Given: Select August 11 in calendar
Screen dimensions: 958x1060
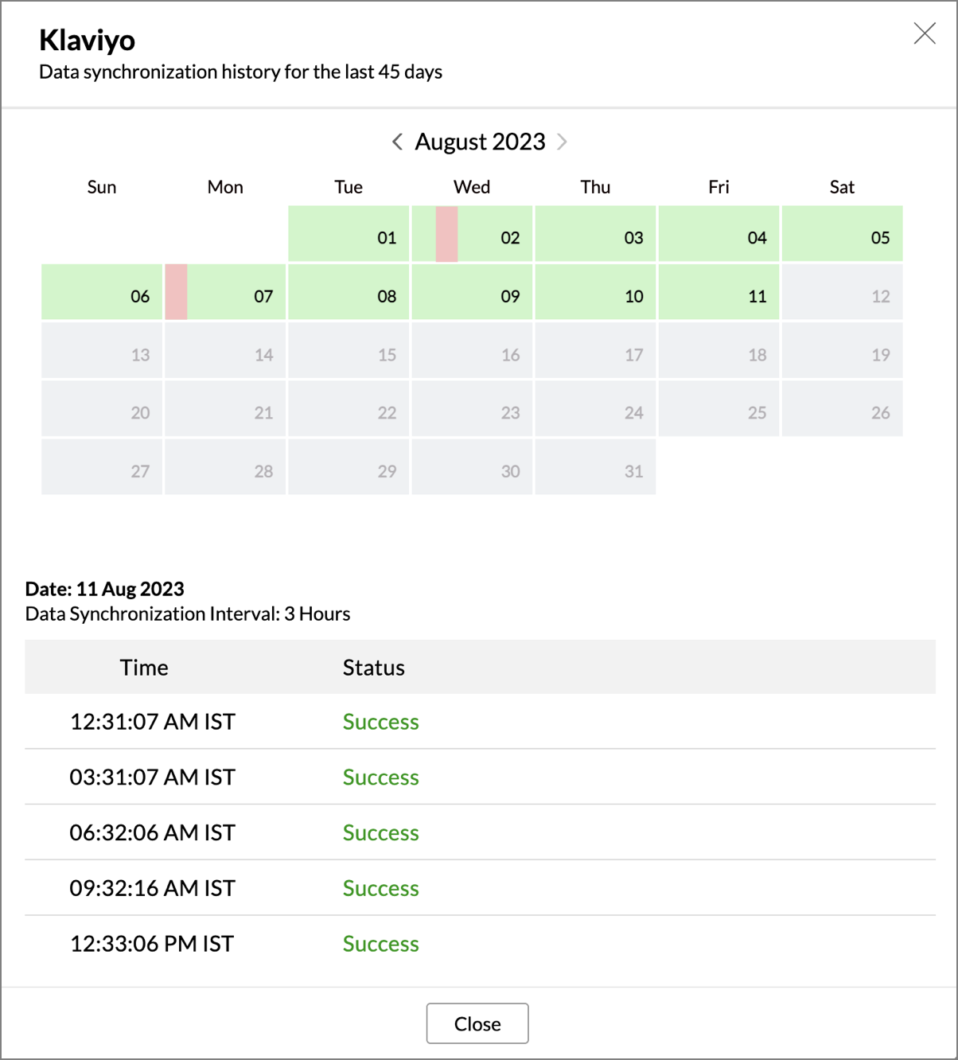Looking at the screenshot, I should [718, 292].
